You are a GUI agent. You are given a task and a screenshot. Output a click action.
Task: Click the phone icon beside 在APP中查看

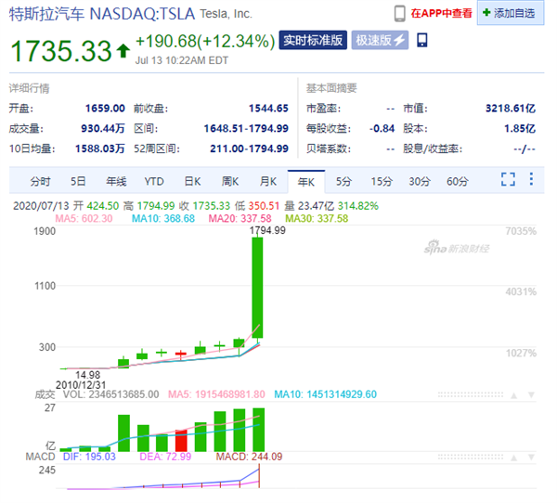pyautogui.click(x=400, y=14)
